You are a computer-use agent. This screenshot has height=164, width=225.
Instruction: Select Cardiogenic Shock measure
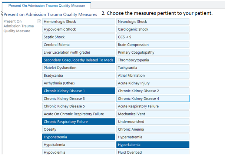153,29
